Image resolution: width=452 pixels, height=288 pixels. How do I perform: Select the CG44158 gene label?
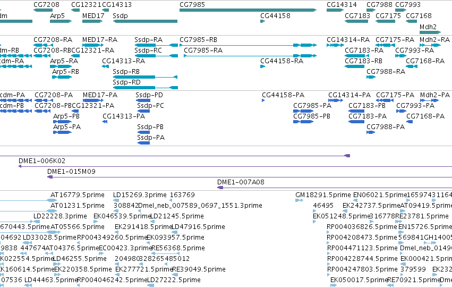coord(275,15)
